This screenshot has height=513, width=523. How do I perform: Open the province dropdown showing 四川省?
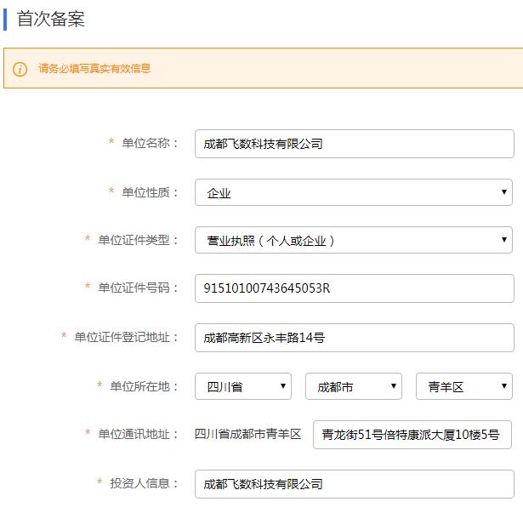click(x=243, y=386)
